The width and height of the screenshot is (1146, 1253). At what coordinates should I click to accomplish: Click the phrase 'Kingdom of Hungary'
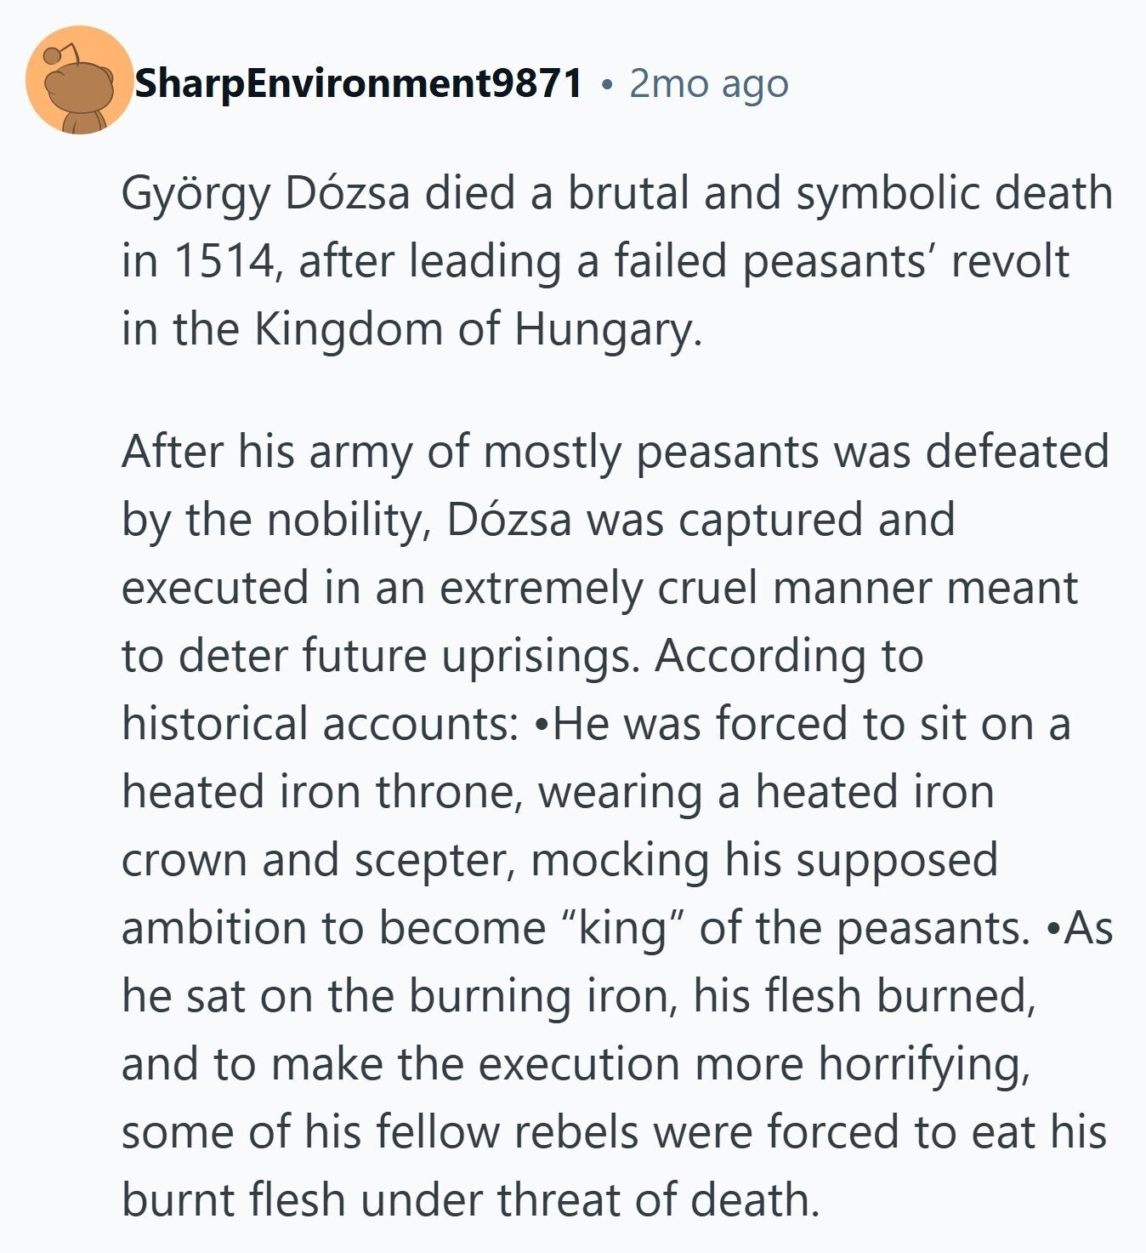pyautogui.click(x=478, y=329)
